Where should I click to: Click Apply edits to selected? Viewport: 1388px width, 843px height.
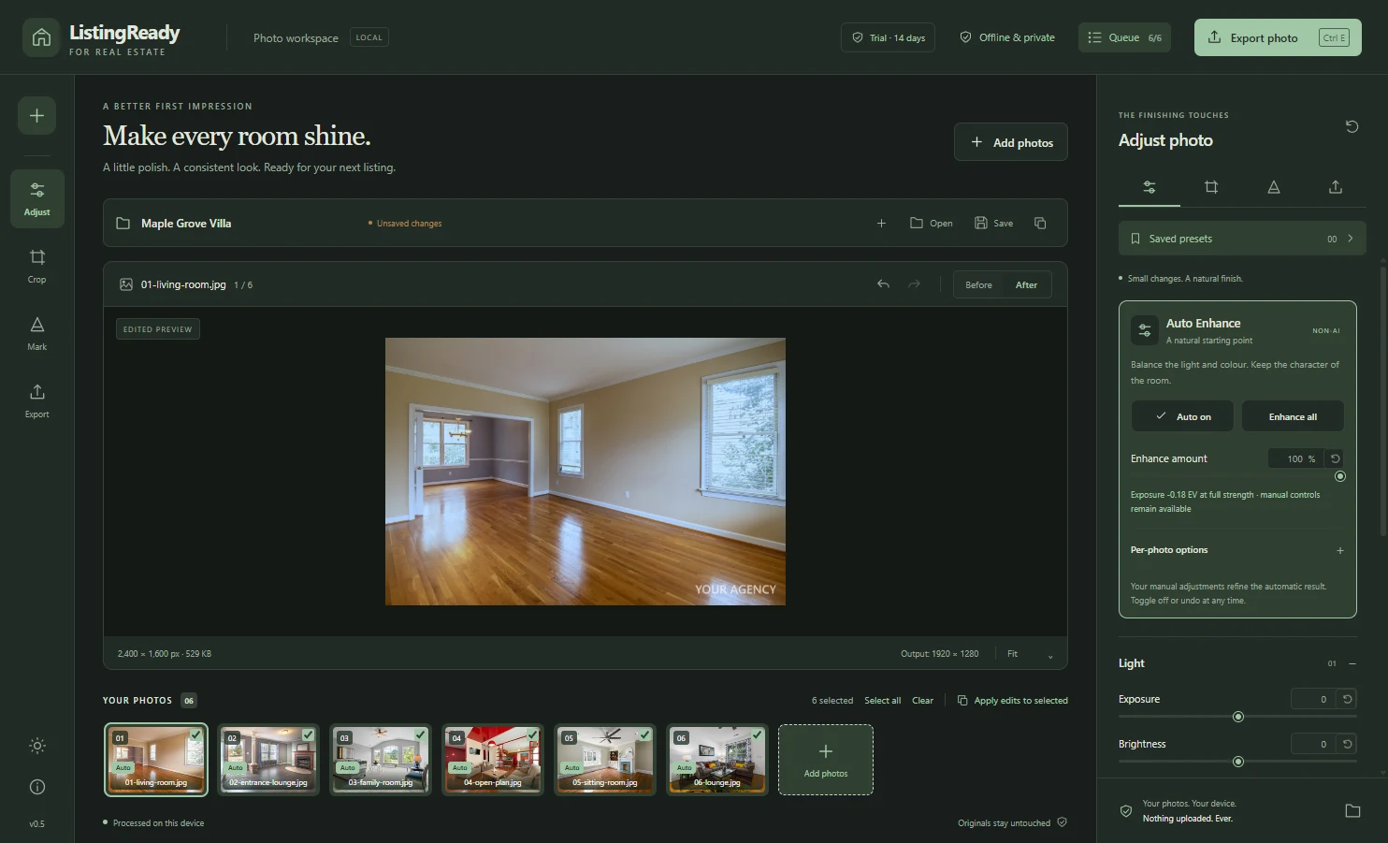(1012, 700)
